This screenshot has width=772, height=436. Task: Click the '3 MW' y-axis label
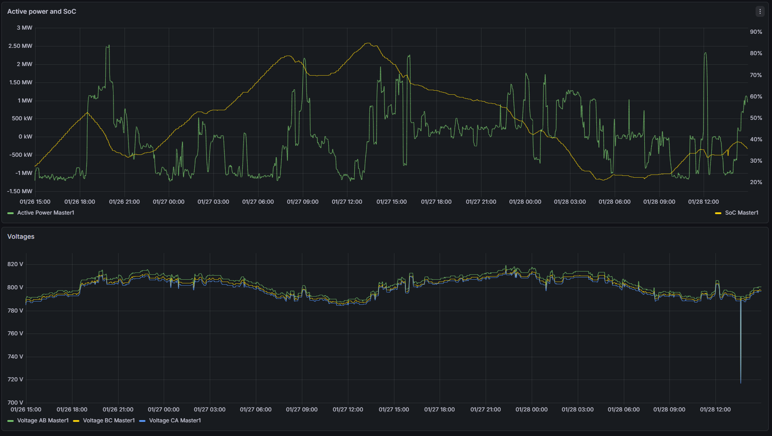click(x=25, y=28)
